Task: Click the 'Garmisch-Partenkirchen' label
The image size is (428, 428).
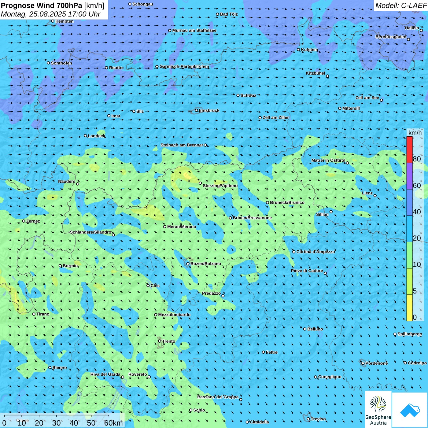Action: click(184, 66)
